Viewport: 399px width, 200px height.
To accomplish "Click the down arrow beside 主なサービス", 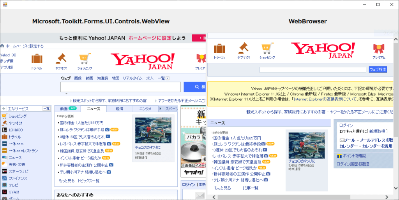I will click(x=4, y=108).
